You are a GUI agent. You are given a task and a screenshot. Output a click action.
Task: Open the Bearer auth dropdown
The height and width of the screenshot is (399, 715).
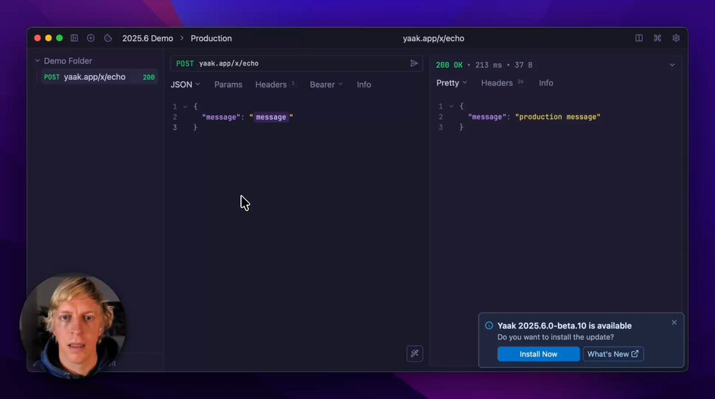pyautogui.click(x=326, y=84)
